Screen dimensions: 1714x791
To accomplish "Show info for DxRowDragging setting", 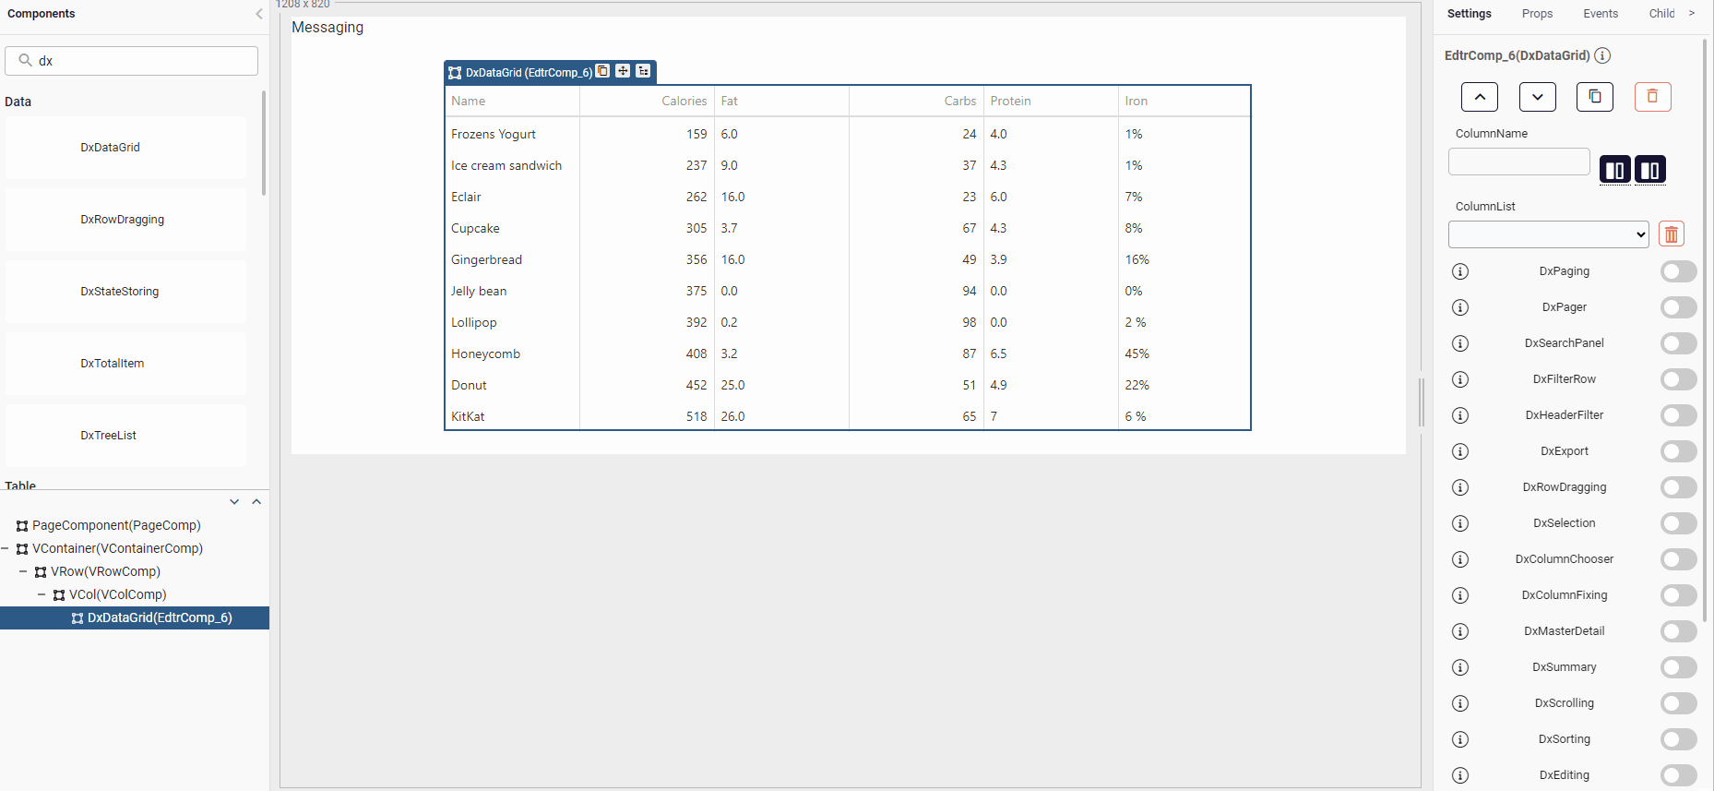I will click(x=1460, y=487).
